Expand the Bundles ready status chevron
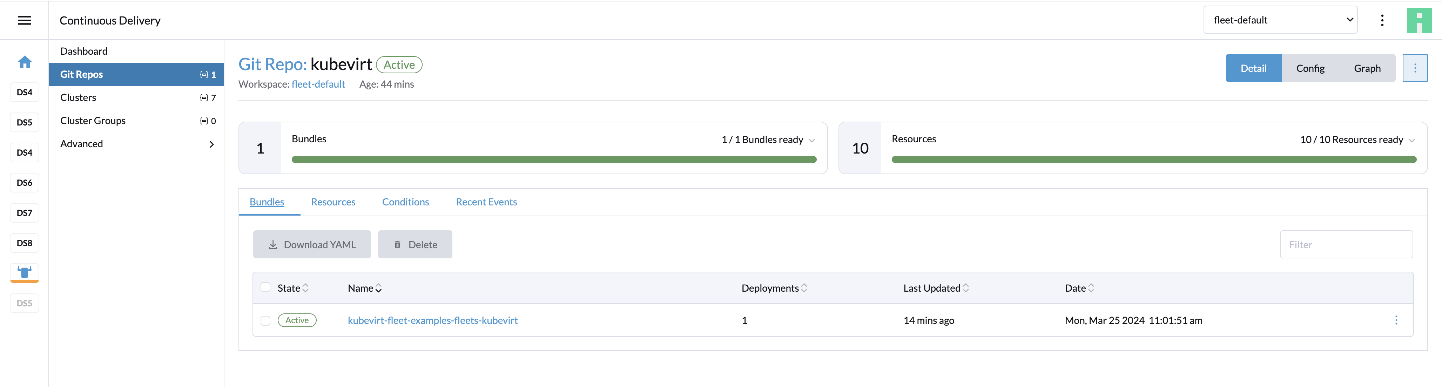The width and height of the screenshot is (1442, 387). 812,140
